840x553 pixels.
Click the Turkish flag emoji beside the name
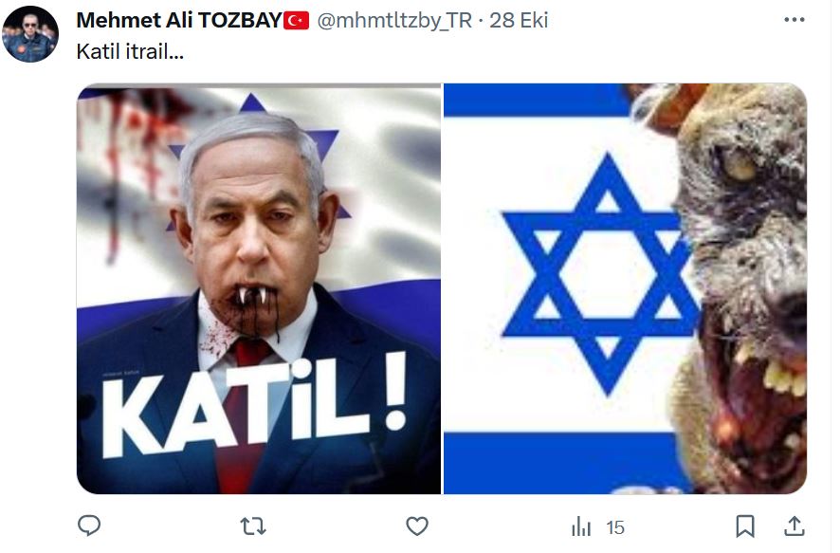tap(296, 21)
